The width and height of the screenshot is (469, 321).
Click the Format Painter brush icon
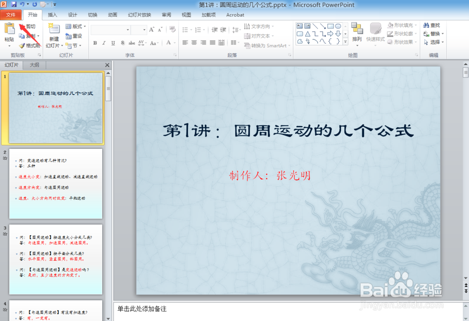(x=22, y=46)
